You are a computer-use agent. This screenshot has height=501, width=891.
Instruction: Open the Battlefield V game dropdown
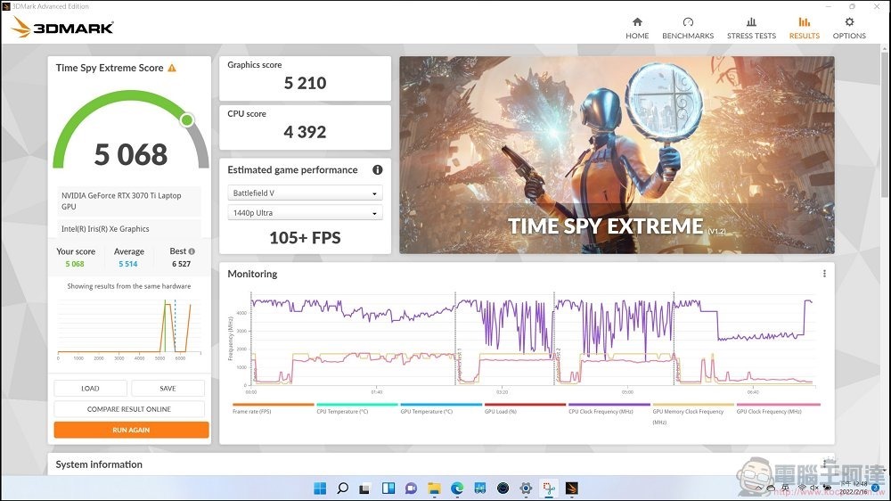306,193
